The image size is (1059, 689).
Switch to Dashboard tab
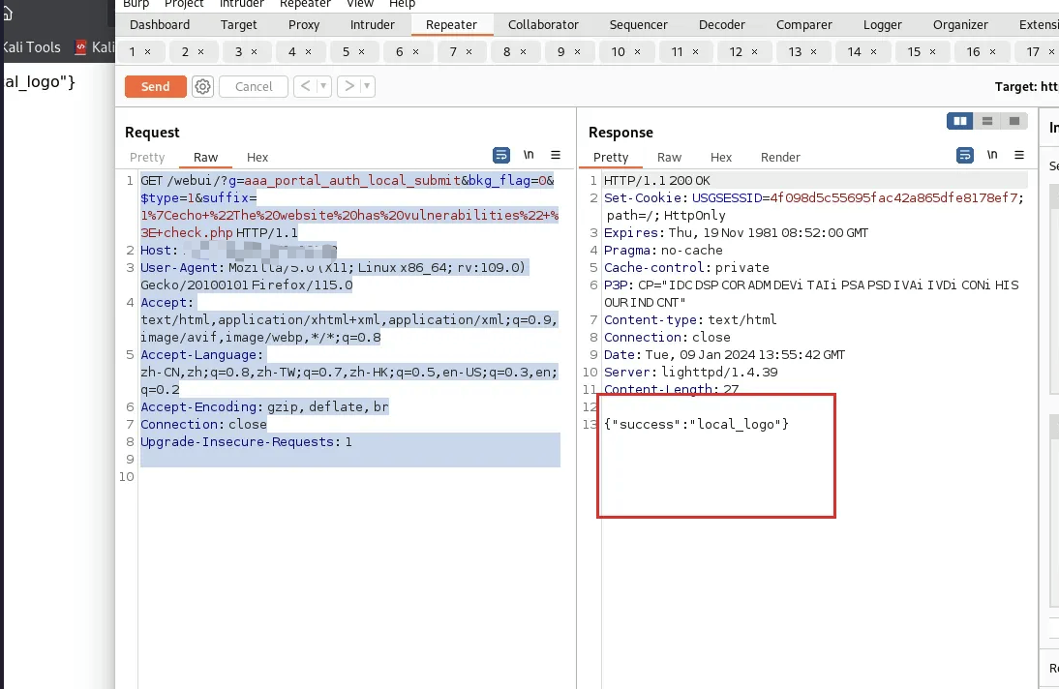click(160, 24)
